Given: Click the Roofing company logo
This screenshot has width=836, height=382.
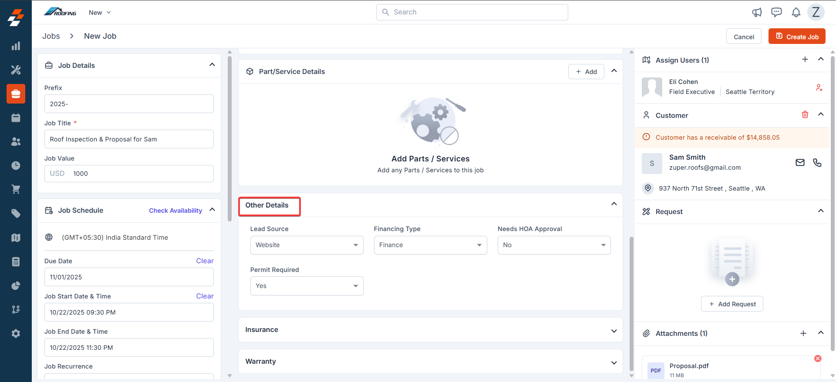Looking at the screenshot, I should tap(60, 12).
